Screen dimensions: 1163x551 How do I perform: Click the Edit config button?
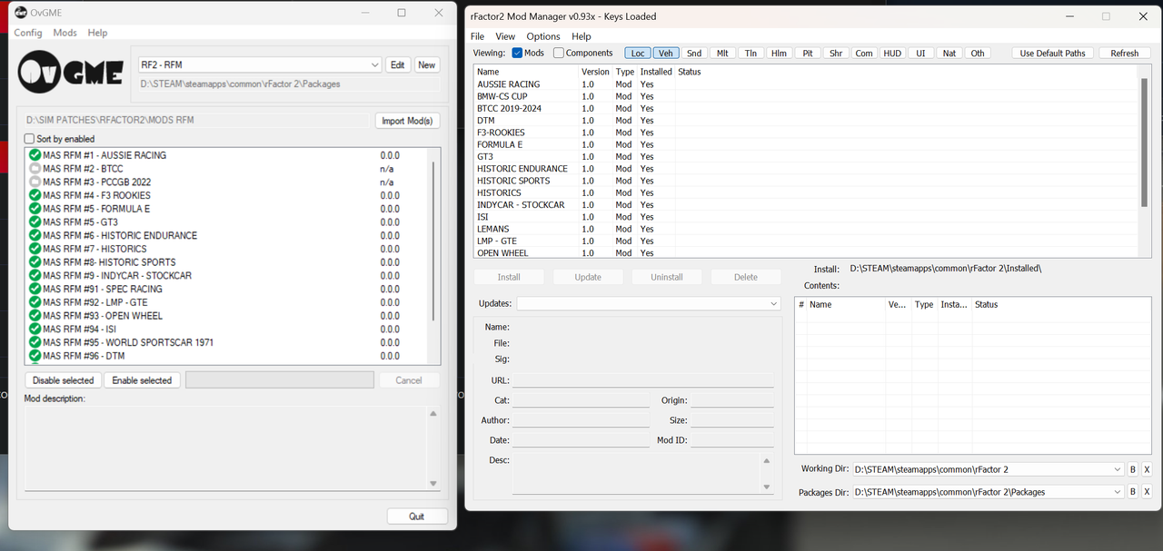coord(398,65)
